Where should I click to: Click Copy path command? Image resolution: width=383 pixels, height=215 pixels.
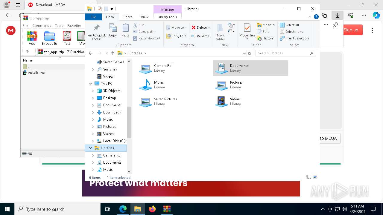144,32
